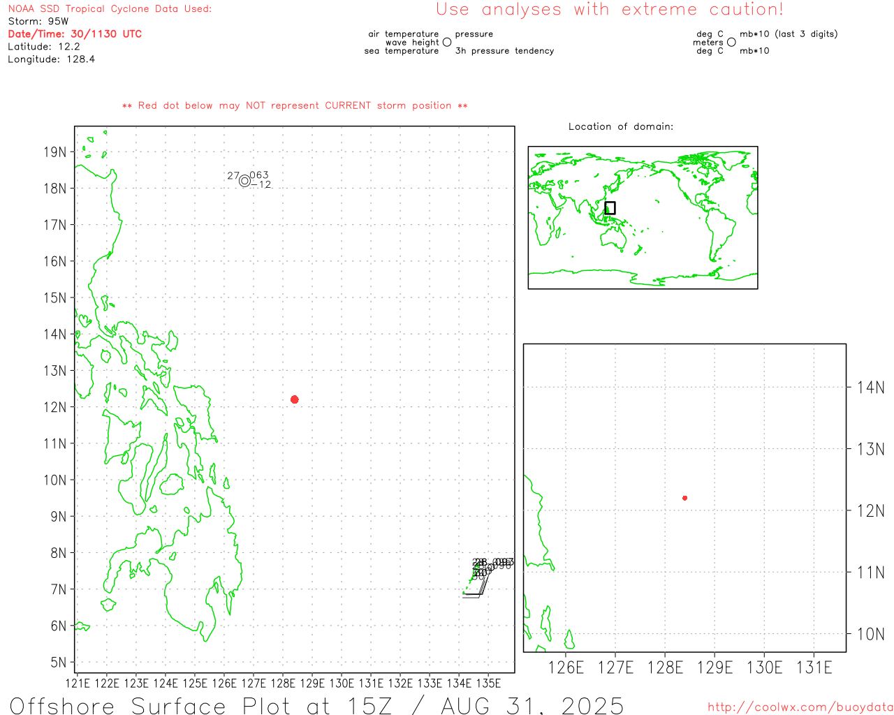Click the '121E' longitude axis label
The height and width of the screenshot is (715, 894).
78,684
